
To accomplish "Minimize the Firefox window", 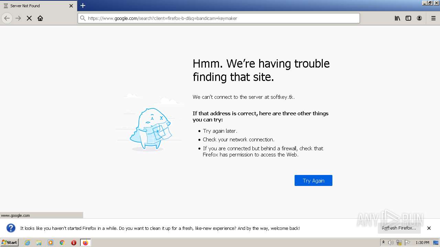I will point(425,3).
